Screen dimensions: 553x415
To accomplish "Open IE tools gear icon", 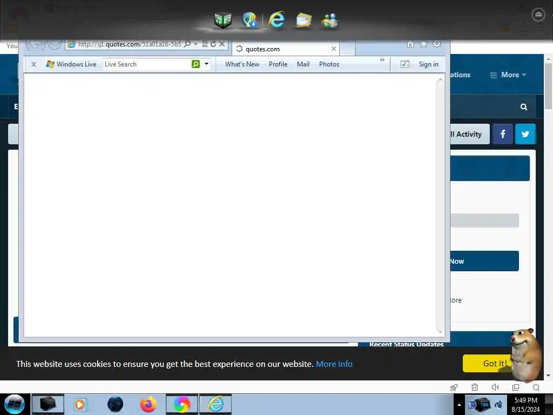I will pyautogui.click(x=437, y=44).
